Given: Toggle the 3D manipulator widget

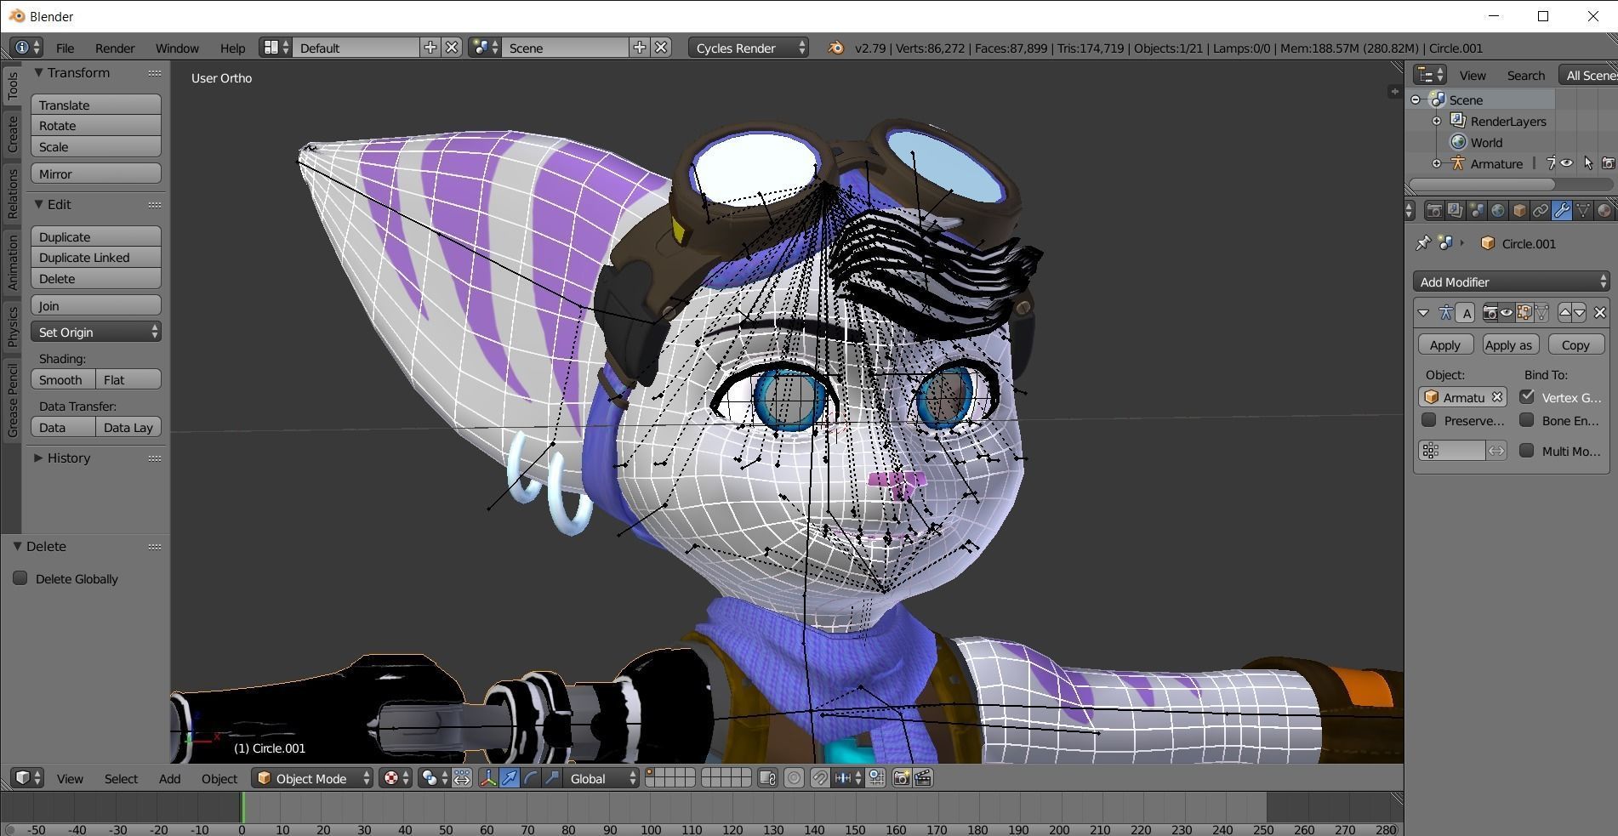Looking at the screenshot, I should pyautogui.click(x=488, y=778).
